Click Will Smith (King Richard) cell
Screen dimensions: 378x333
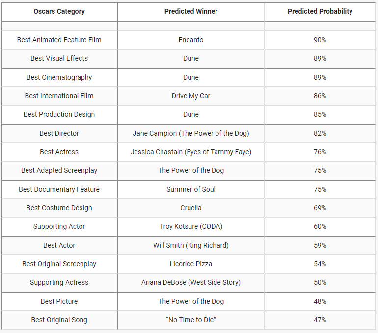pyautogui.click(x=191, y=245)
